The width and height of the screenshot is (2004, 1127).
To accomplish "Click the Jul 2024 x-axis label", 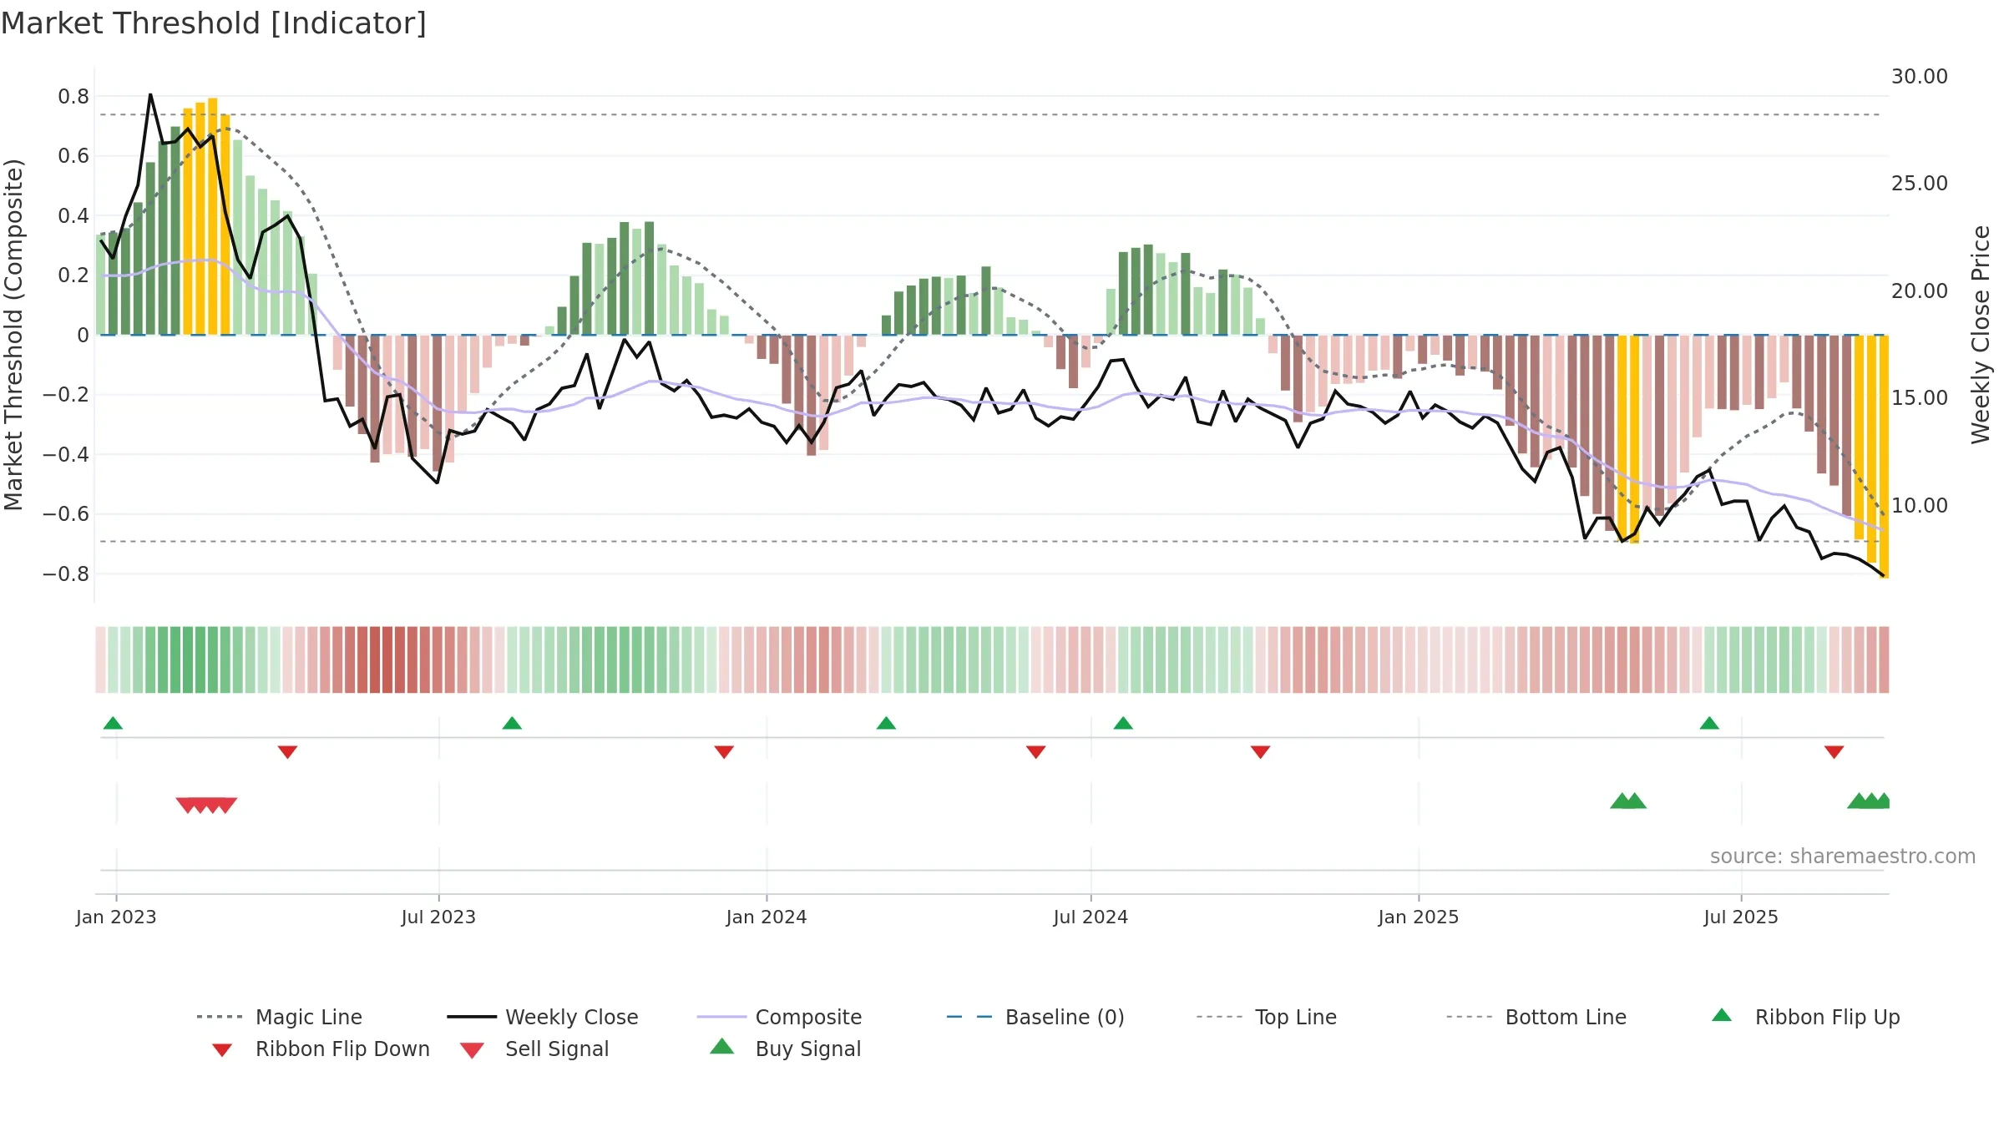I will [x=1091, y=917].
